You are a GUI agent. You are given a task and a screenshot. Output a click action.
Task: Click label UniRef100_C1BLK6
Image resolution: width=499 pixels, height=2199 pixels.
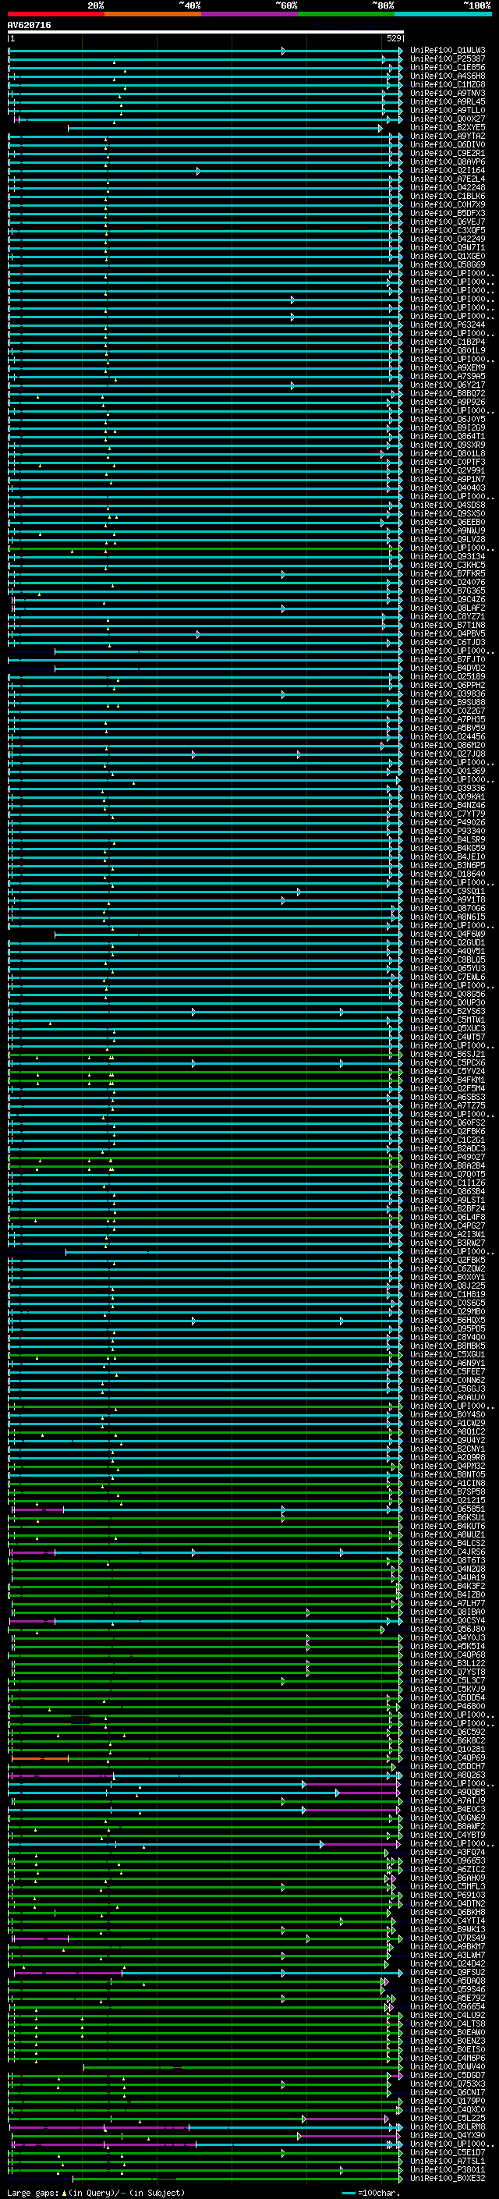[x=448, y=197]
